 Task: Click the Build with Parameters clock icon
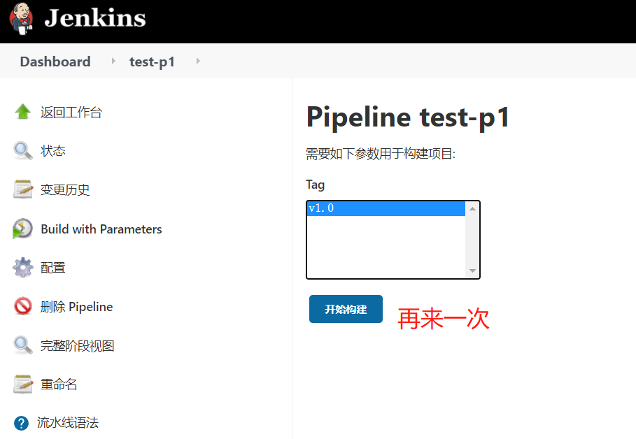click(22, 229)
